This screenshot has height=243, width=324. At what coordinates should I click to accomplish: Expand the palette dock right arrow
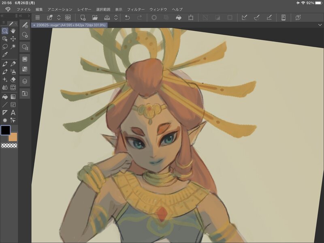pyautogui.click(x=29, y=16)
